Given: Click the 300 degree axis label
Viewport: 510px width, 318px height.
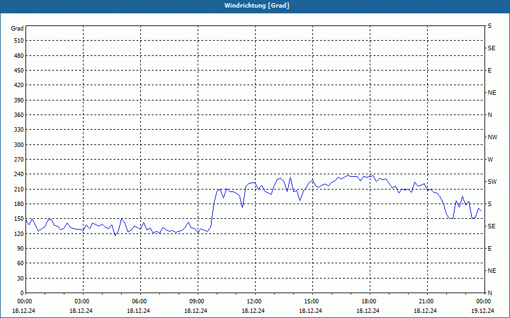Looking at the screenshot, I should point(19,145).
